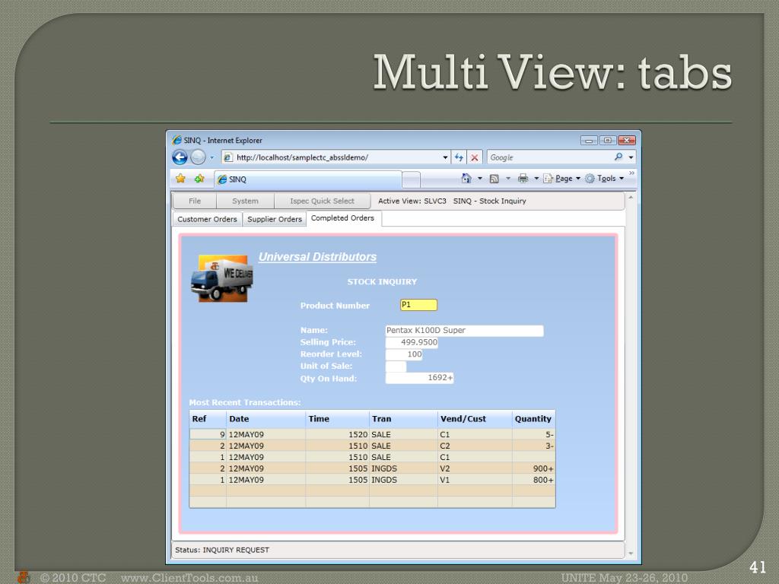Open the Ispec Quick Select menu
779x584 pixels.
coord(322,201)
